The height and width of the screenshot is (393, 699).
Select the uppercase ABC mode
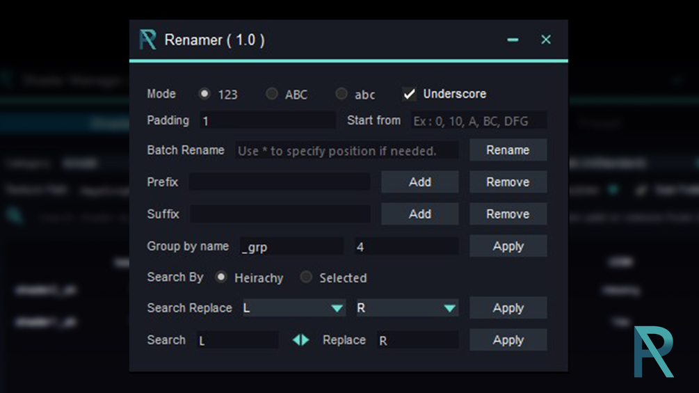[272, 94]
